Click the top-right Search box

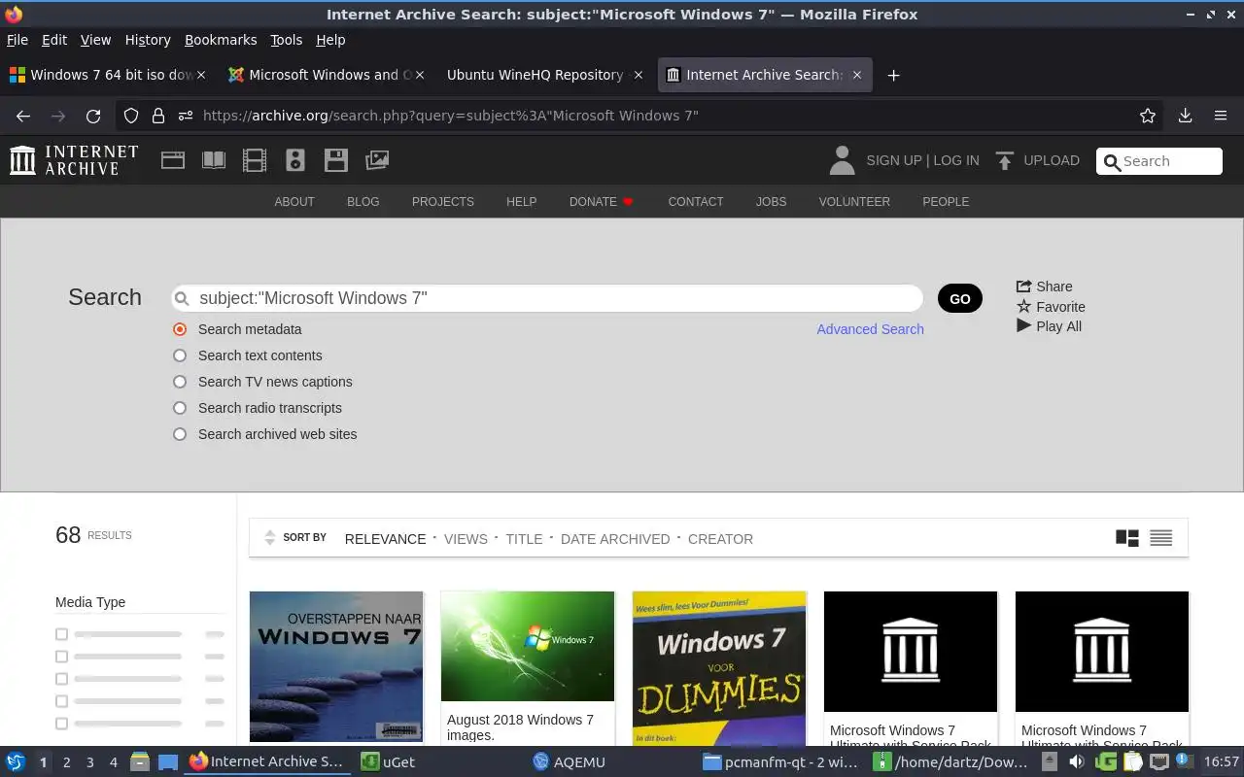point(1159,161)
